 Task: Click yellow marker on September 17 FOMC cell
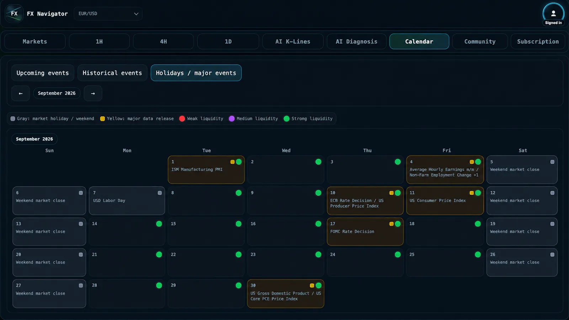pos(392,224)
